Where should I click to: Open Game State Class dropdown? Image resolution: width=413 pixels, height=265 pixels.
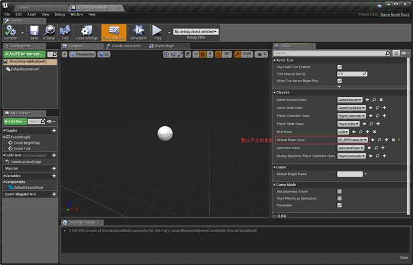click(352, 108)
